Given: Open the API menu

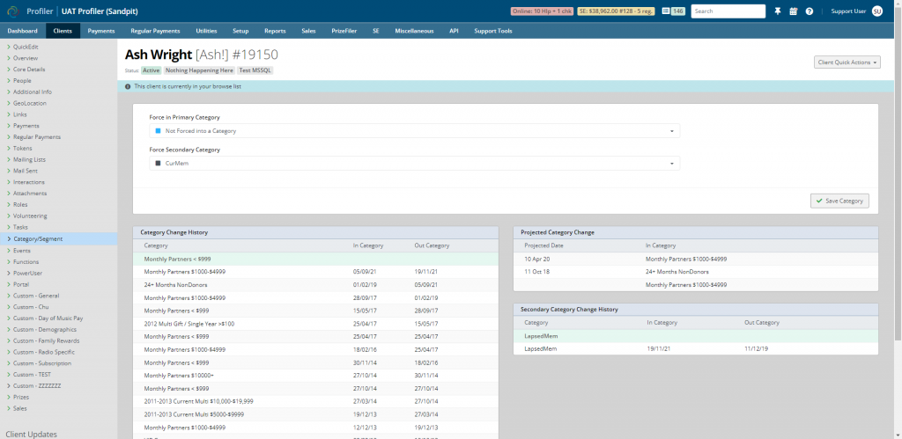Looking at the screenshot, I should [x=454, y=31].
